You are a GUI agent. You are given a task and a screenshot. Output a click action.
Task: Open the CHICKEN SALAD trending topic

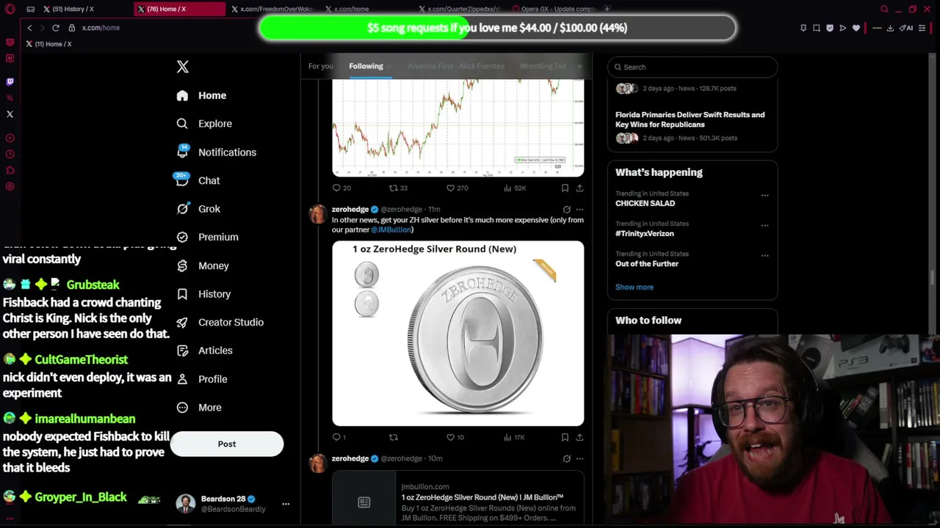[645, 203]
